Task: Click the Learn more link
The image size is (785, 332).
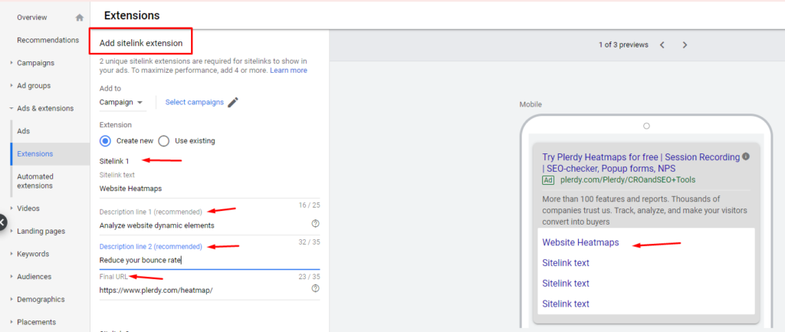Action: click(288, 71)
